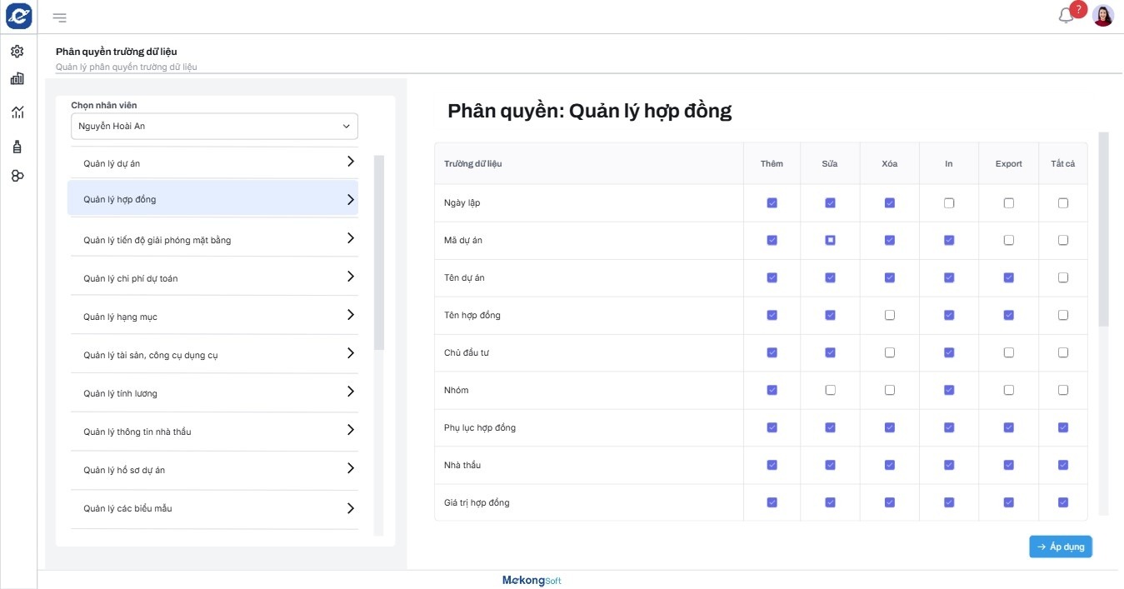
Task: Open the notifications bell
Action: [x=1066, y=16]
